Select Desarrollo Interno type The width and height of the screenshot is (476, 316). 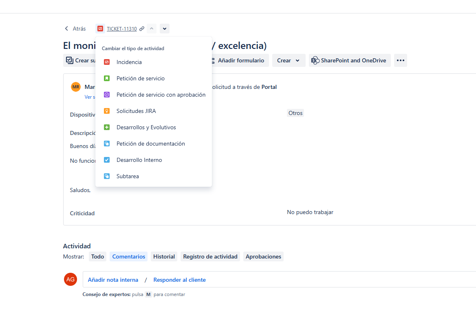pyautogui.click(x=154, y=160)
